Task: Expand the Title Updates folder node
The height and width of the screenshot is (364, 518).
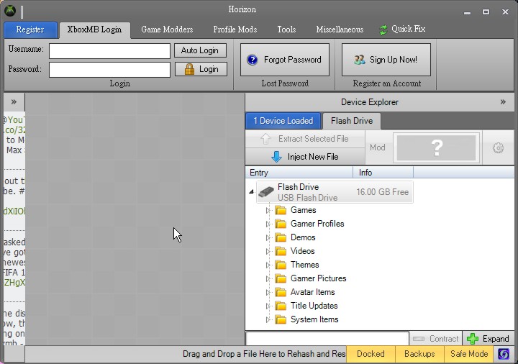Action: [x=268, y=306]
